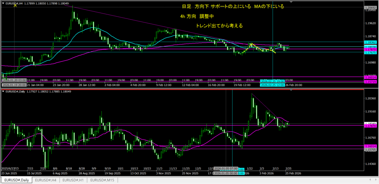Click the triangle before EURUSD#,H4 chart title

[x=3, y=2]
